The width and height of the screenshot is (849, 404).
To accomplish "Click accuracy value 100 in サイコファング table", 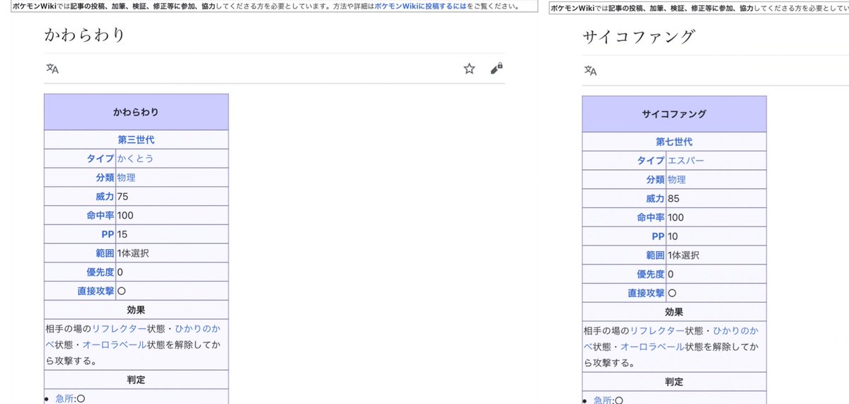I will [676, 218].
